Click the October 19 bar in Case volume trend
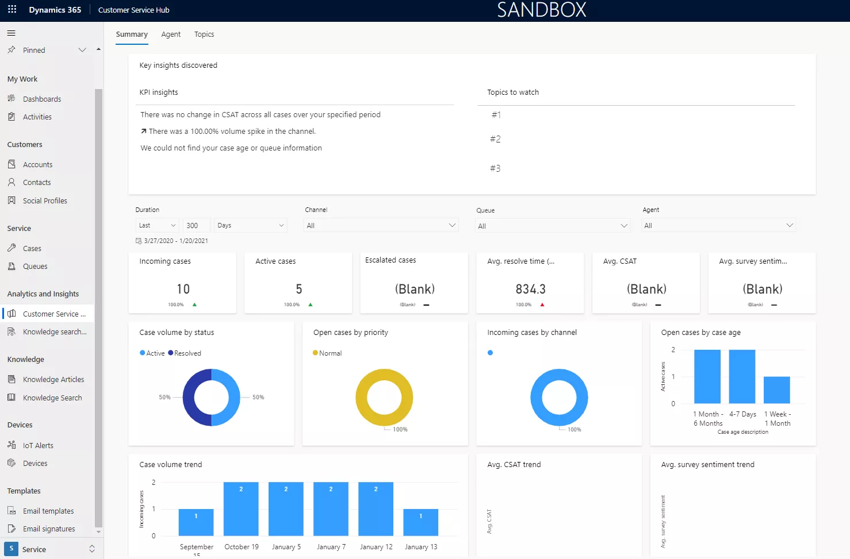 click(241, 509)
